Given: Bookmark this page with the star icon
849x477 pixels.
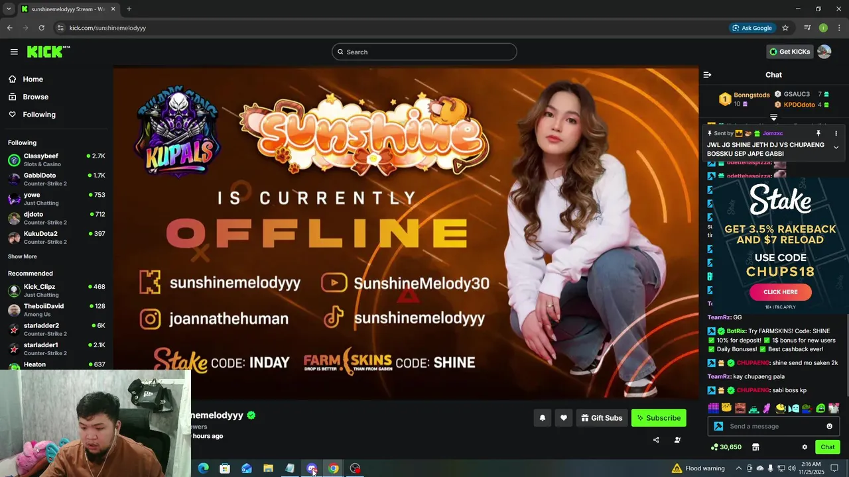Looking at the screenshot, I should pos(785,28).
